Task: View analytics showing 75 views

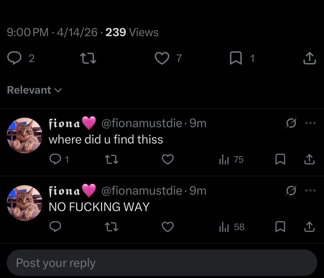Action: (x=231, y=159)
